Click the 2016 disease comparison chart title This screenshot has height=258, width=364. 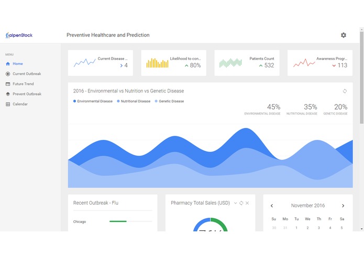tap(129, 91)
